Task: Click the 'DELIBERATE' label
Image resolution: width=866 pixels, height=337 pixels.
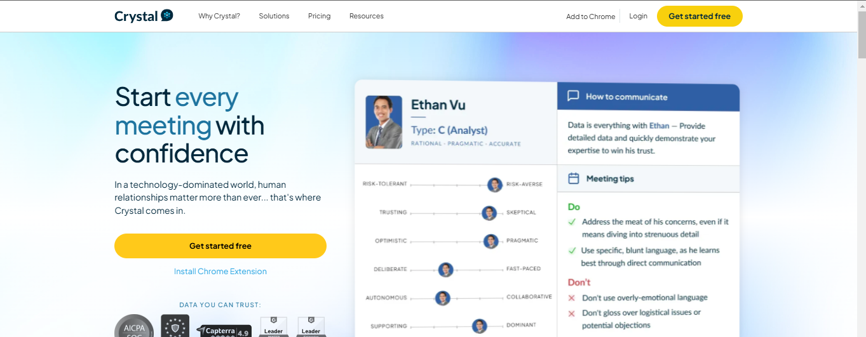Action: pos(390,269)
